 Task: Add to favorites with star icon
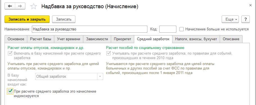pyautogui.click(x=34, y=6)
